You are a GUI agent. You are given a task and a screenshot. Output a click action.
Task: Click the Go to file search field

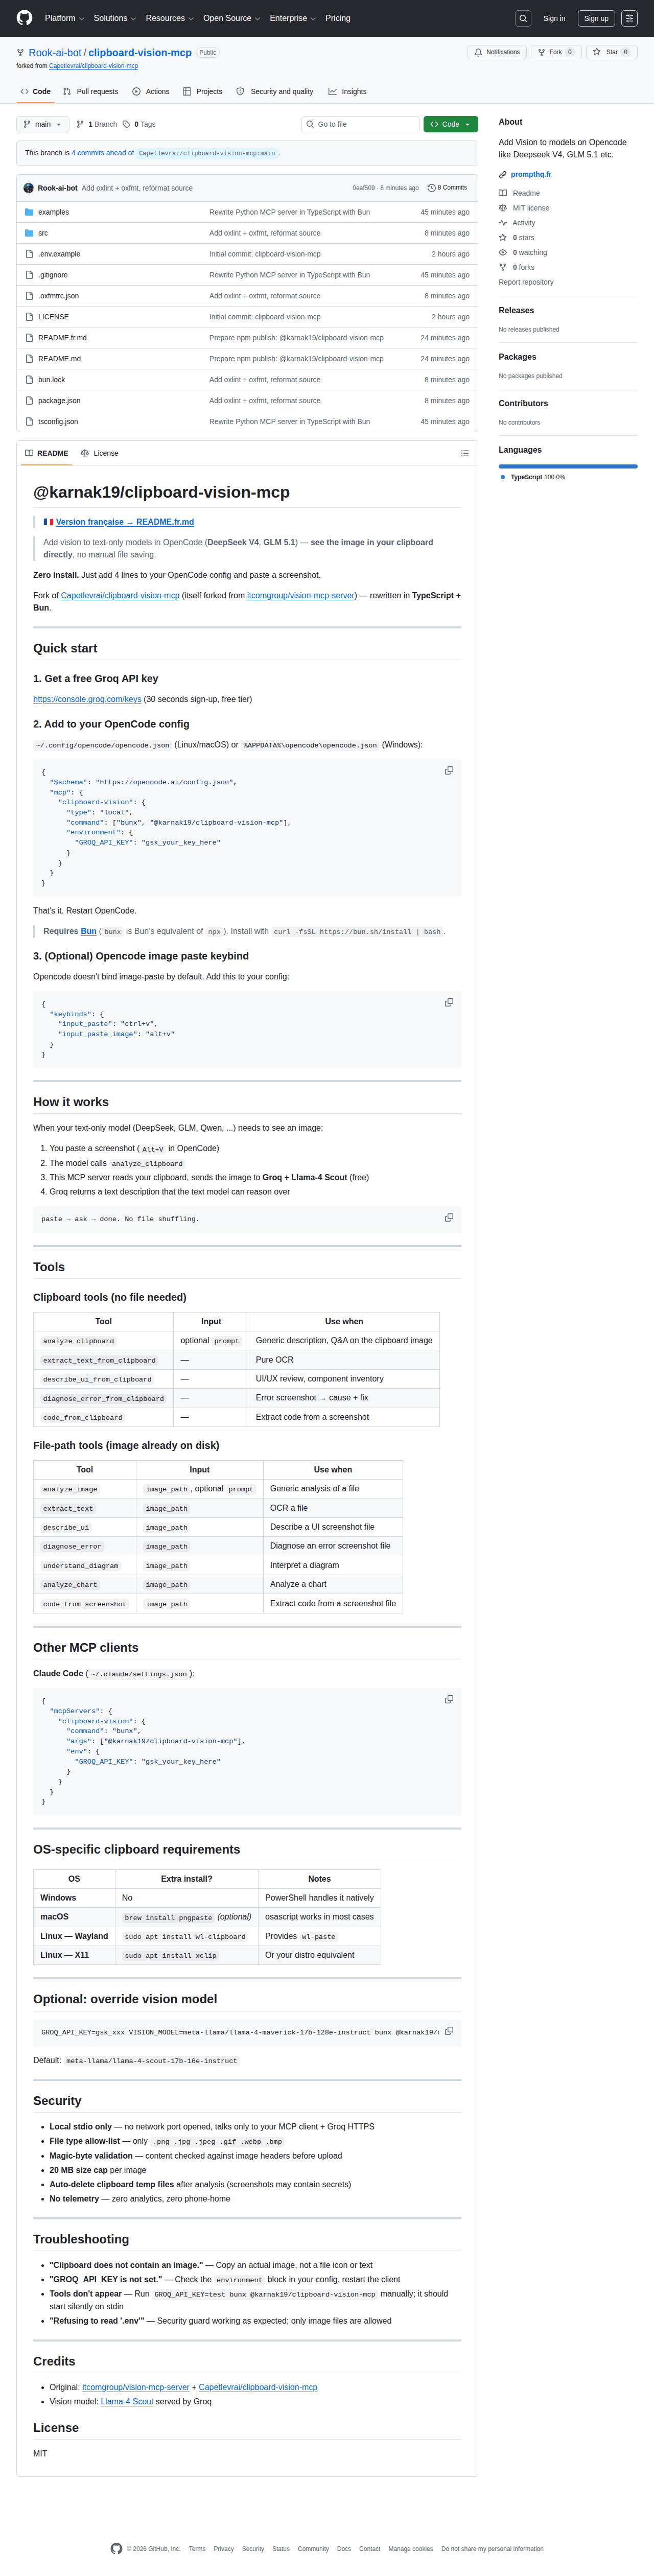[361, 124]
